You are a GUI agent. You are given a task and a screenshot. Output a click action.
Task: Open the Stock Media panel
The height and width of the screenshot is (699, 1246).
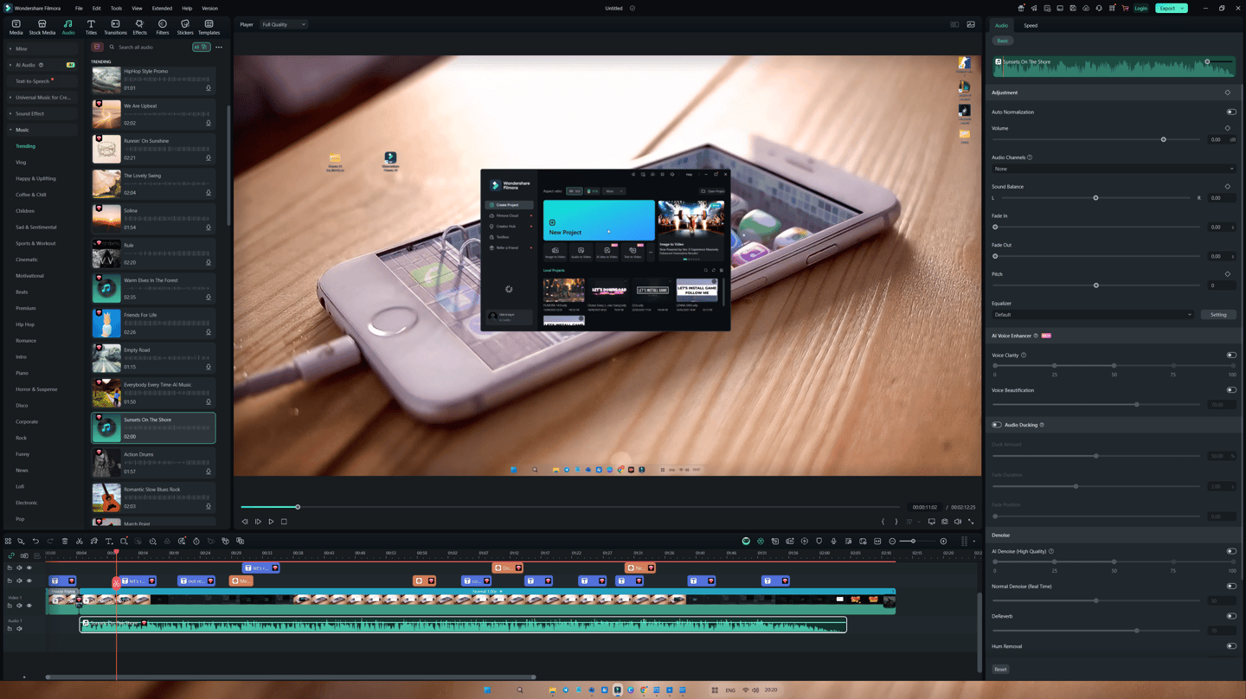[x=42, y=28]
